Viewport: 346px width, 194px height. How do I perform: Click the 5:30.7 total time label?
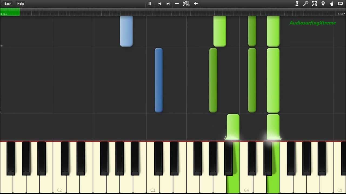pos(341,14)
